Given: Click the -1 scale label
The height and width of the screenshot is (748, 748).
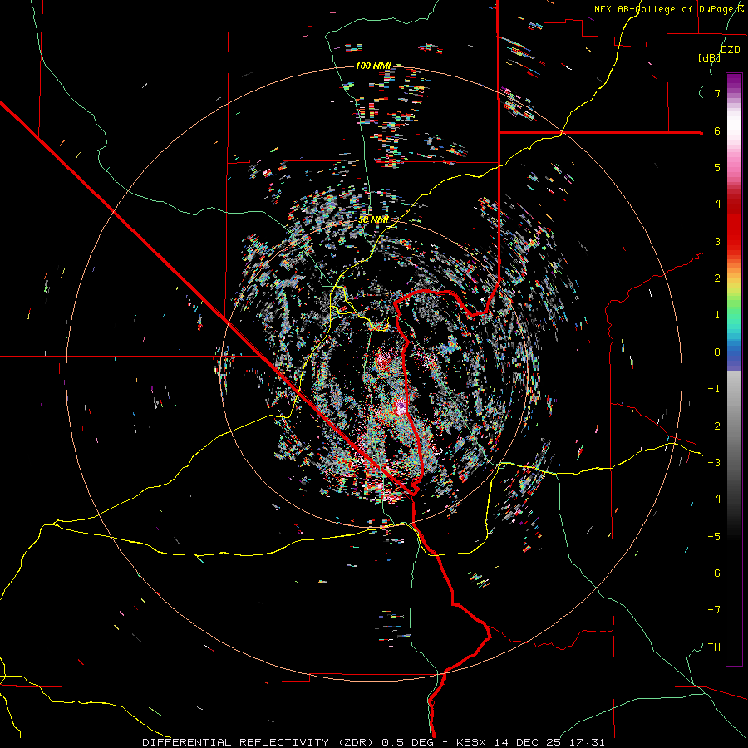Looking at the screenshot, I should point(714,389).
